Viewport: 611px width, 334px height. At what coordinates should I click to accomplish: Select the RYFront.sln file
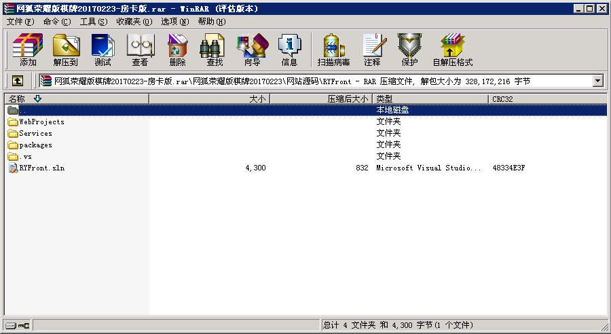41,168
